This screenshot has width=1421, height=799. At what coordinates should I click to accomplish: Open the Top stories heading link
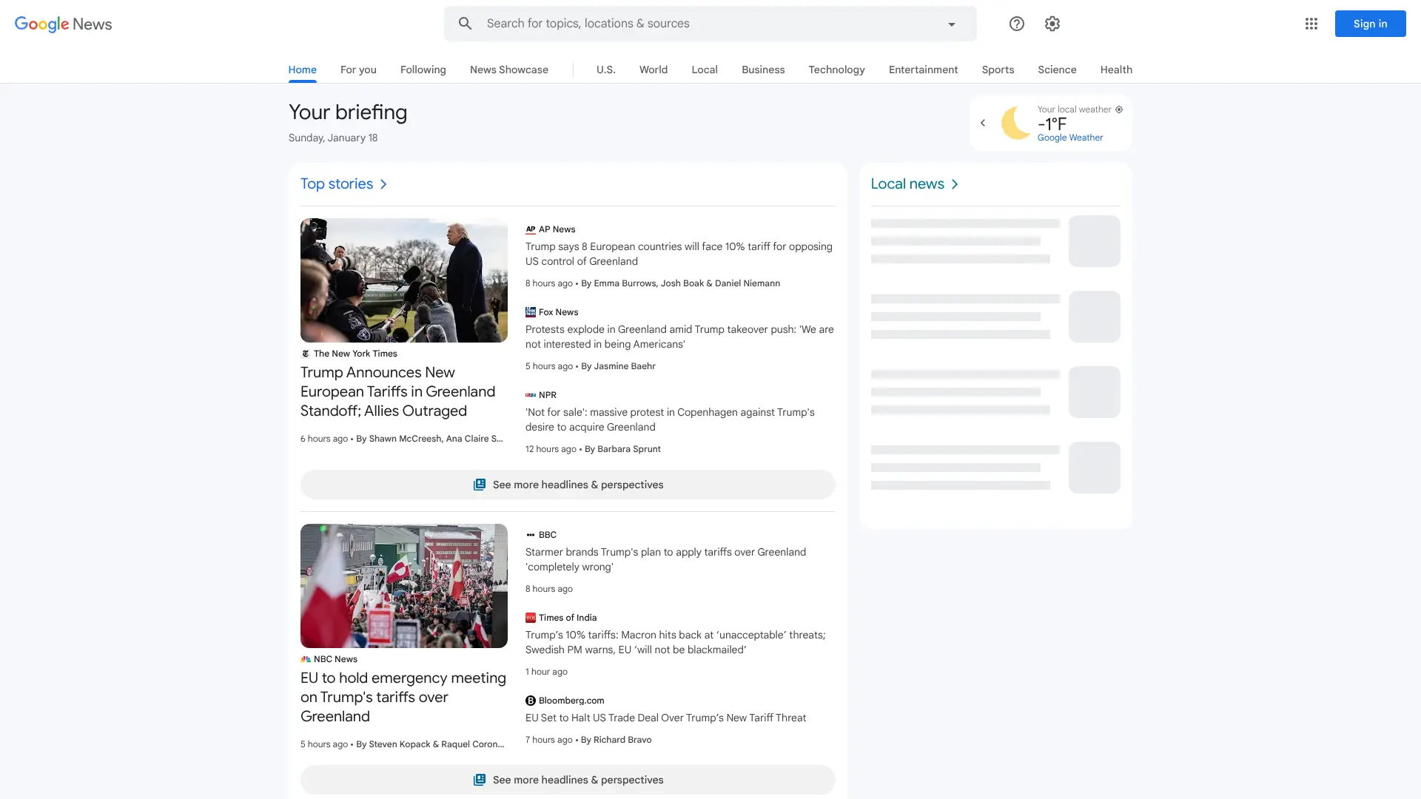tap(337, 183)
